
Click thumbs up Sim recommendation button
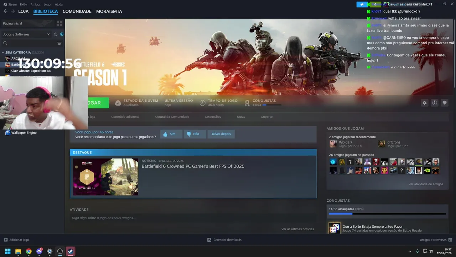(171, 134)
